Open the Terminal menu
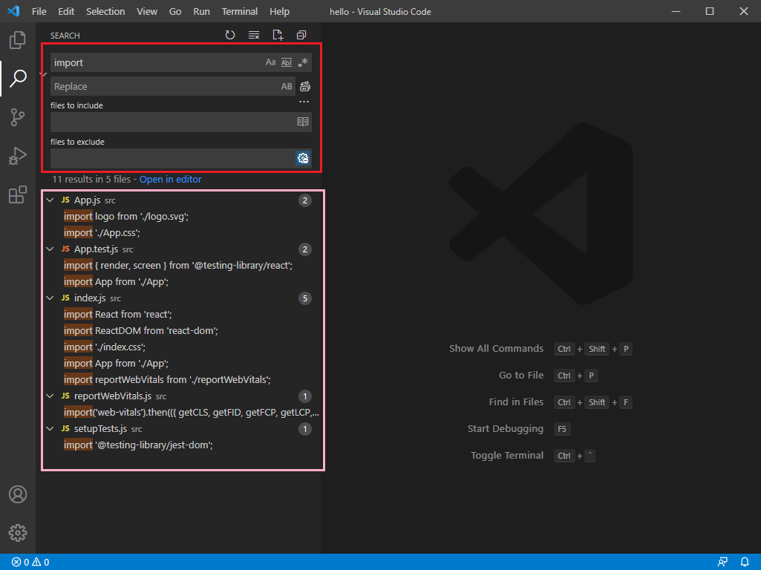 (x=239, y=11)
